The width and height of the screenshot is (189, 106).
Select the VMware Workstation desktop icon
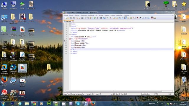[x=4, y=69]
